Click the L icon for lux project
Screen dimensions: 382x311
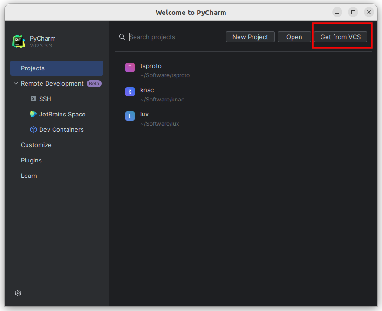click(x=130, y=116)
